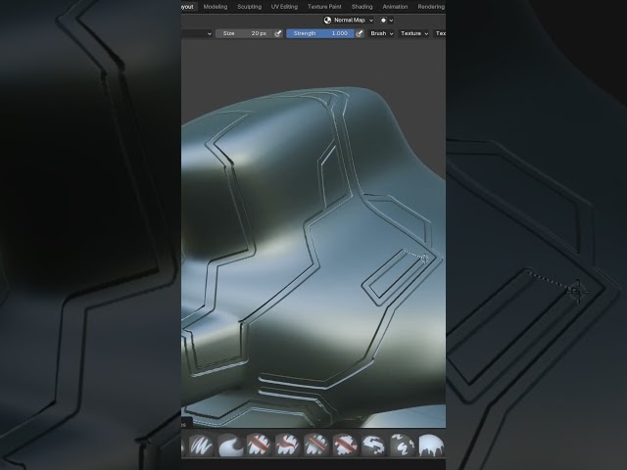Pick the pixelated curved S-shape brush
627x470 pixels.
pyautogui.click(x=374, y=446)
